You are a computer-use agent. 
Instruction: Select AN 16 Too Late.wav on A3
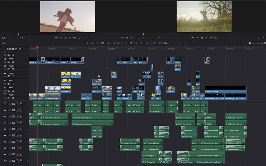click(x=185, y=117)
